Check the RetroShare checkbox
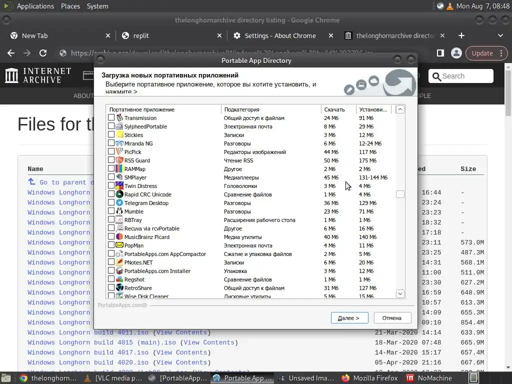512x384 pixels. click(x=111, y=287)
